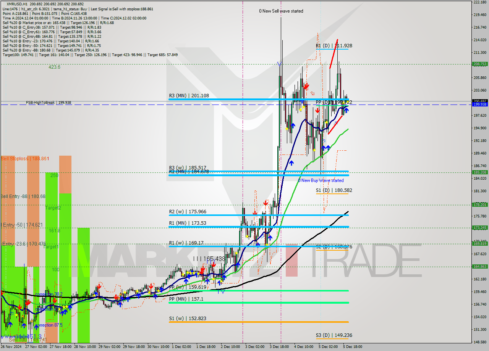Click the 'Sell %20 @ Market price' line
The image size is (489, 351).
58,23
